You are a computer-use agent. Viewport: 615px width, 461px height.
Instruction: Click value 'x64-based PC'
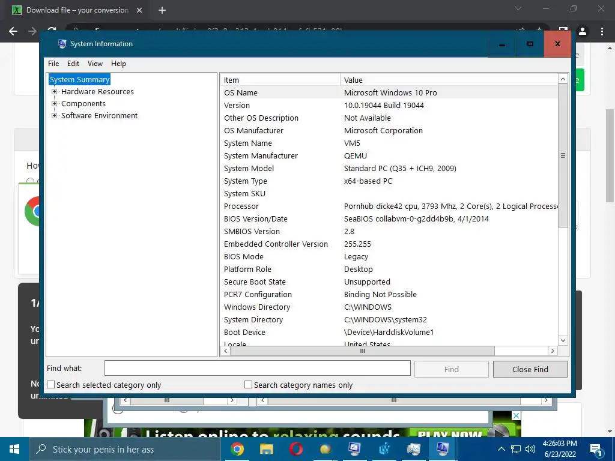pyautogui.click(x=368, y=181)
